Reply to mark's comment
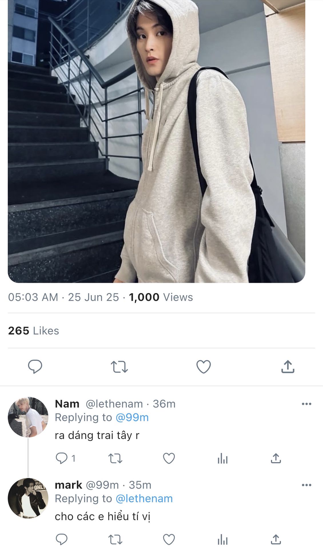The width and height of the screenshot is (323, 549). click(x=61, y=540)
